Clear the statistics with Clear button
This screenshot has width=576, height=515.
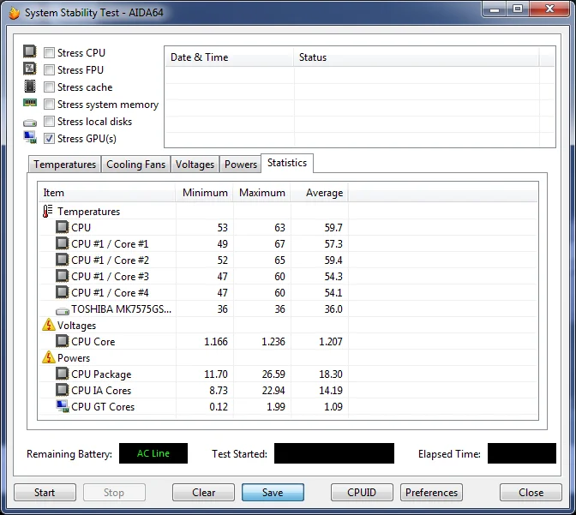tap(203, 492)
